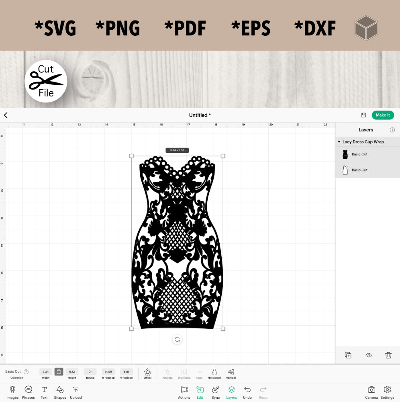400x402 pixels.
Task: Toggle the aspect ratio lock
Action: point(59,371)
